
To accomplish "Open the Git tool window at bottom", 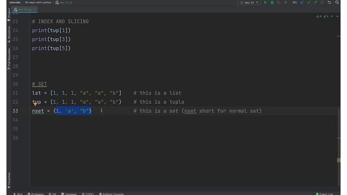I will 53,194.
